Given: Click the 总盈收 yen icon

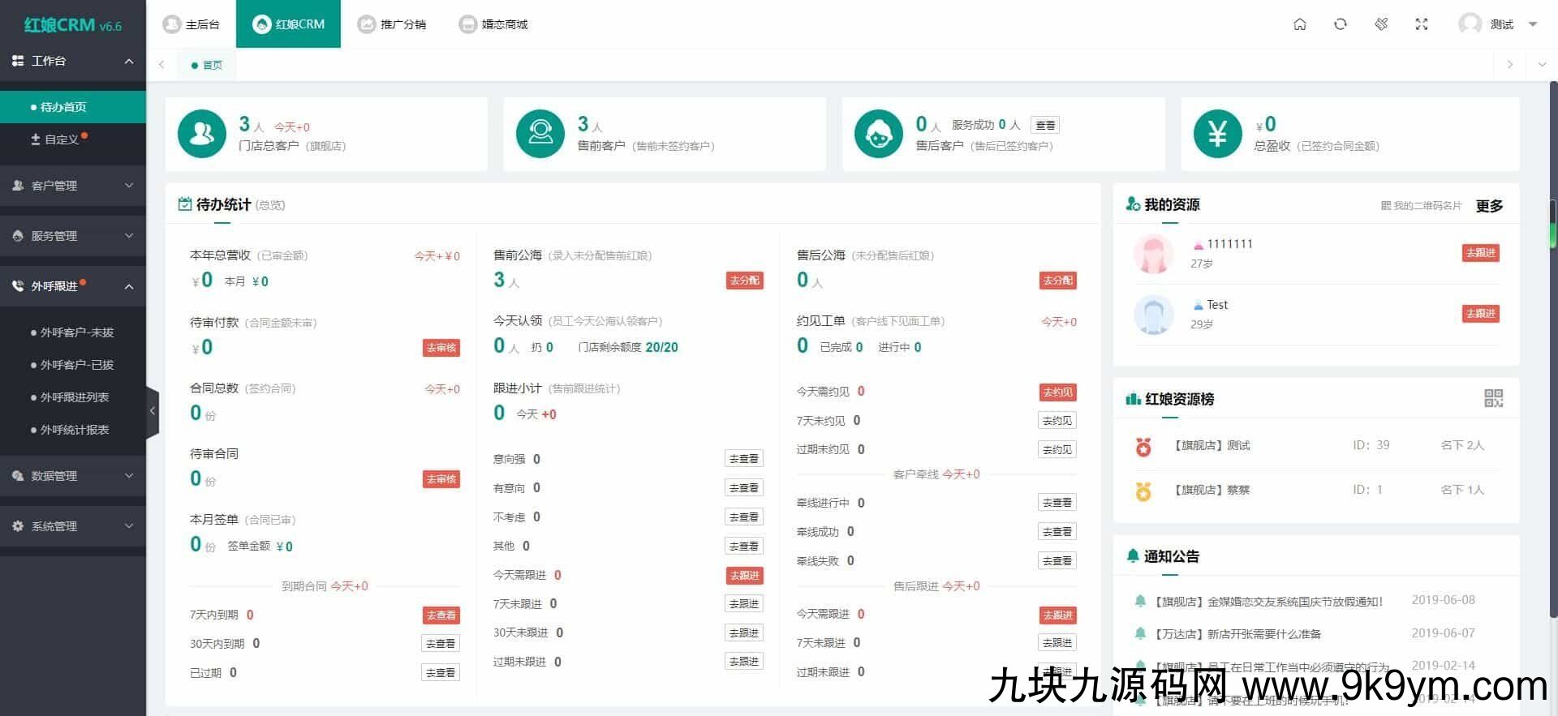Looking at the screenshot, I should point(1217,134).
